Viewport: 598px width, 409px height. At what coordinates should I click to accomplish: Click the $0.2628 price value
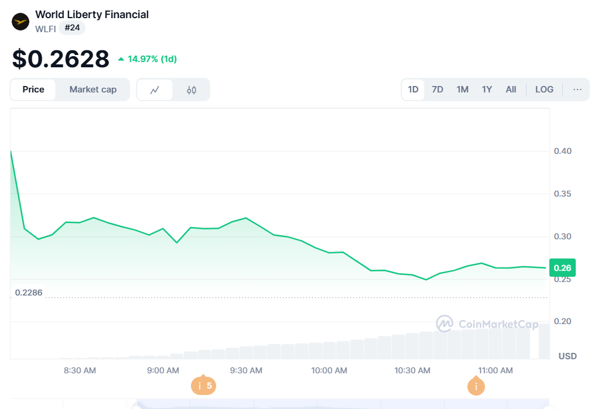click(61, 59)
